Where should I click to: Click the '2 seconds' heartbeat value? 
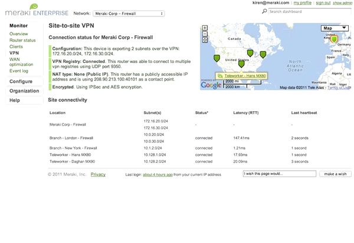pos(300,138)
